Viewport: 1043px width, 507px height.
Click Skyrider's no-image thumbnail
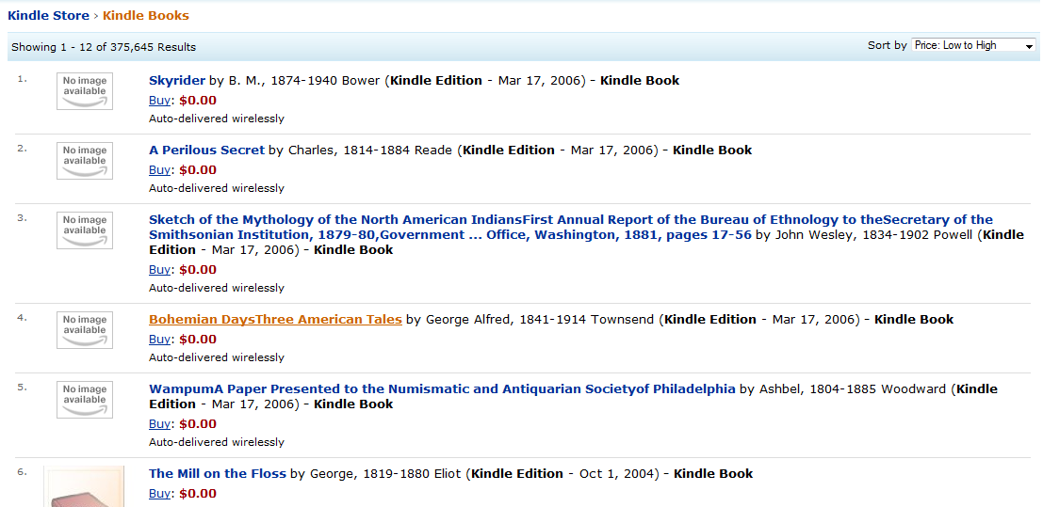(x=85, y=91)
